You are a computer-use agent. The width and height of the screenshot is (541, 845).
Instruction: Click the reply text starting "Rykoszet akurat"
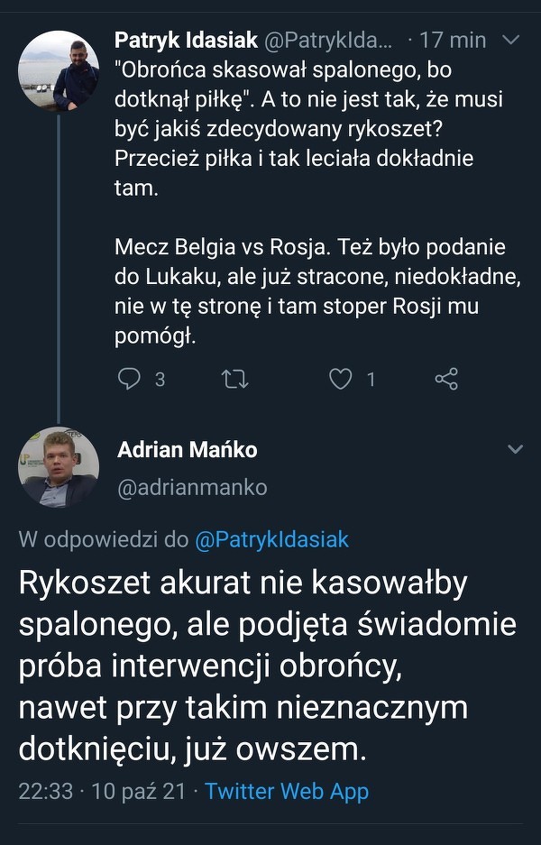(x=267, y=665)
